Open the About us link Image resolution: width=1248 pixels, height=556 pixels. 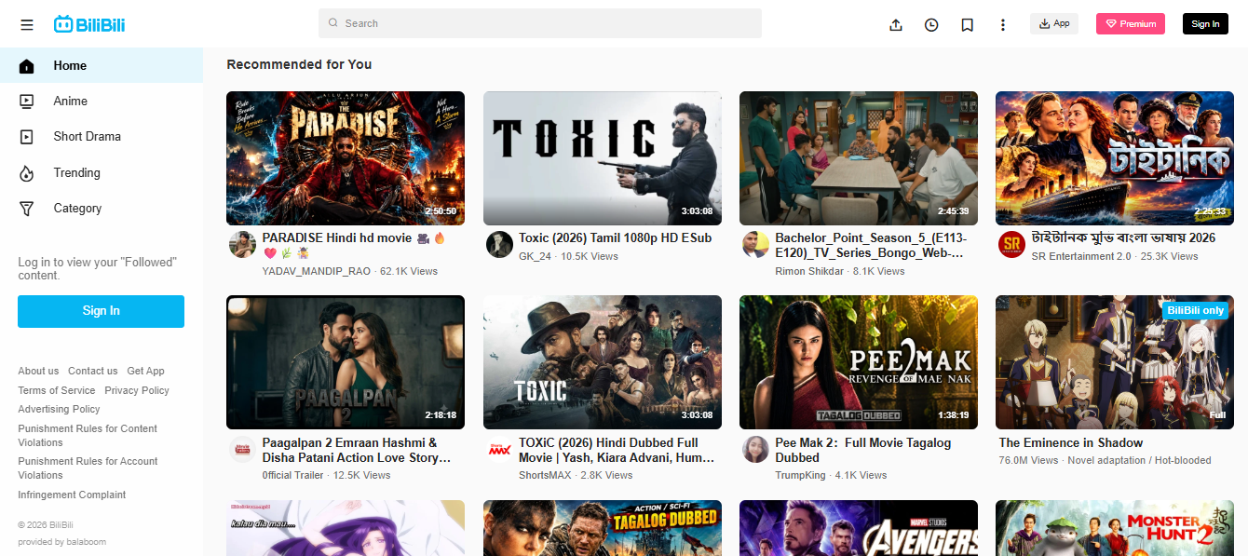coord(38,371)
